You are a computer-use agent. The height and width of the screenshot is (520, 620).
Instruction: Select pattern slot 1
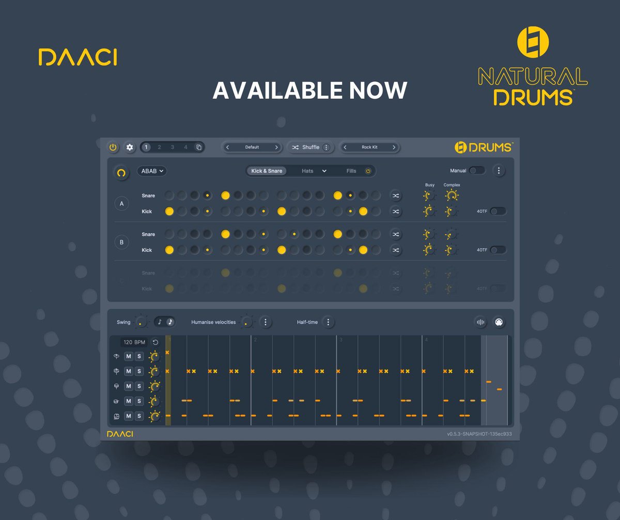(146, 147)
